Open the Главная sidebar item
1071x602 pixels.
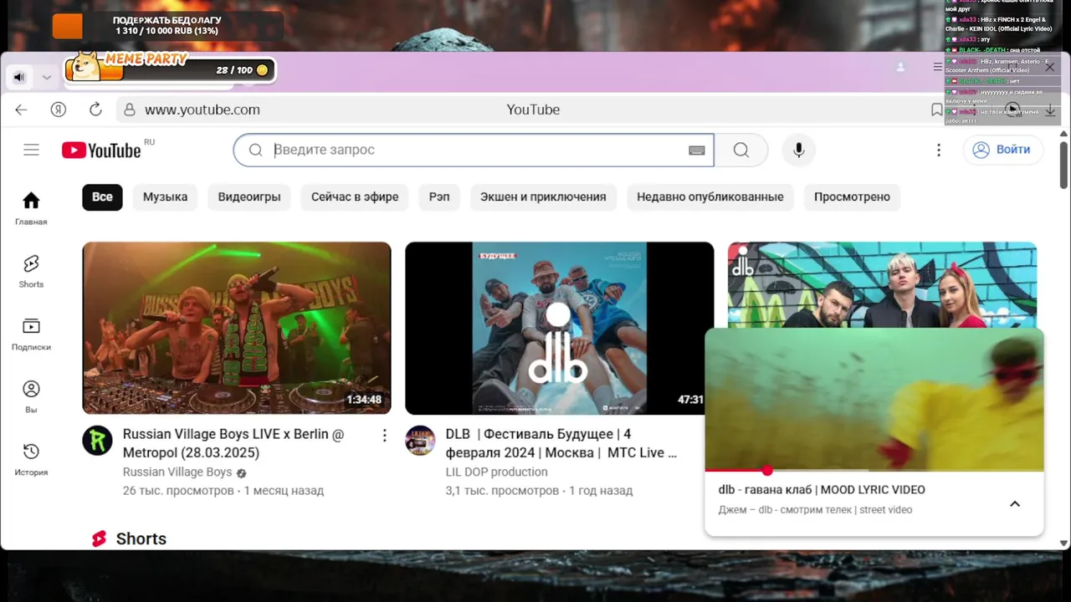click(x=31, y=208)
